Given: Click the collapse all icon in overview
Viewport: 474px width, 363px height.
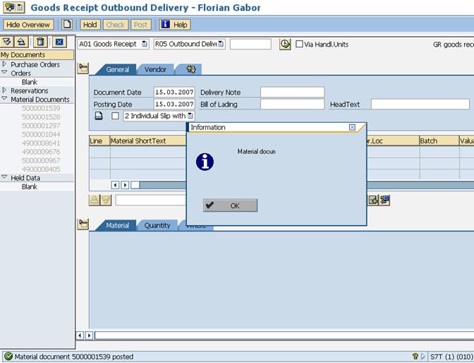Looking at the screenshot, I should (x=22, y=42).
